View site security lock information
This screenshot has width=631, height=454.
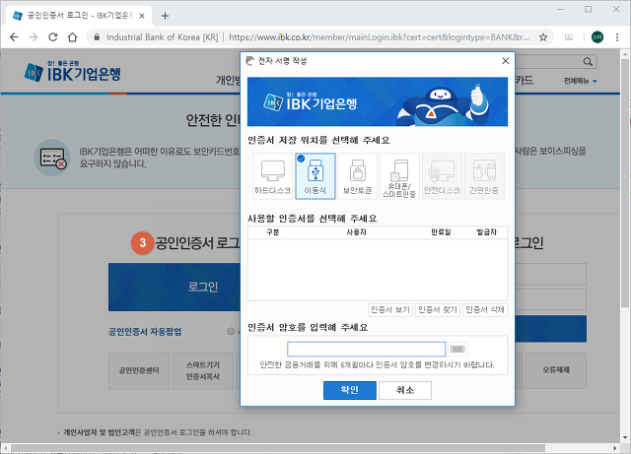[97, 37]
